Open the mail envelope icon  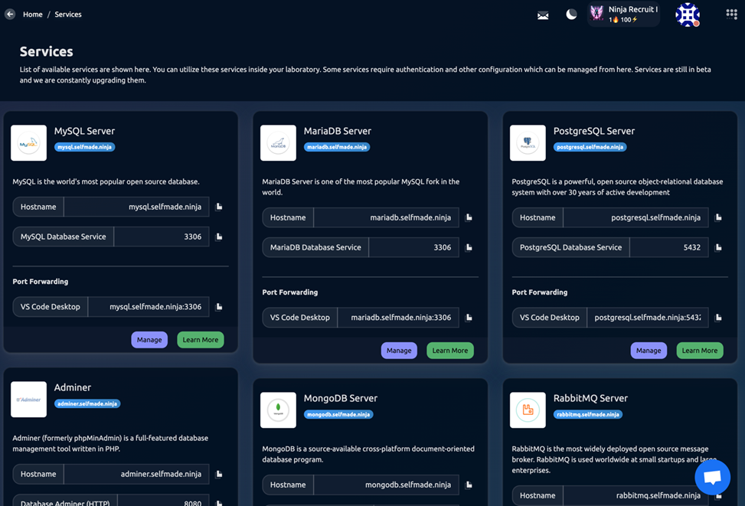coord(543,15)
